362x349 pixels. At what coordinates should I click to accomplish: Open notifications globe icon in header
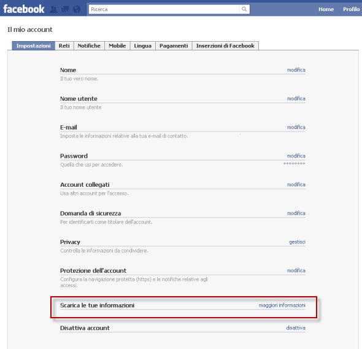[77, 9]
